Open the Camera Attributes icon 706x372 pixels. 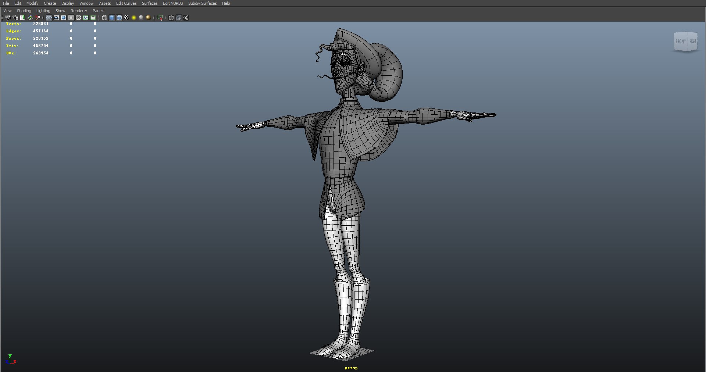point(15,18)
